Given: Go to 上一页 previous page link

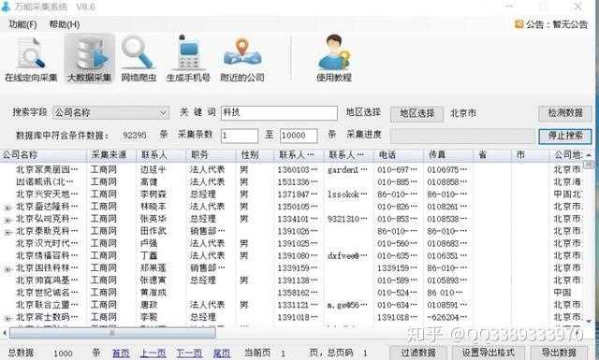Looking at the screenshot, I should (x=153, y=353).
